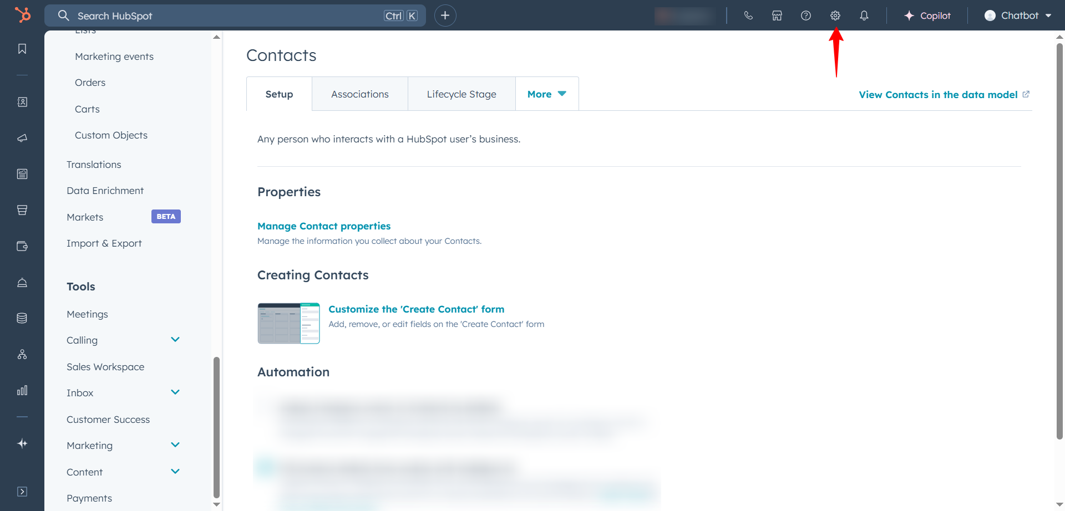Open the Chatbot account menu
The width and height of the screenshot is (1065, 511).
[1018, 16]
